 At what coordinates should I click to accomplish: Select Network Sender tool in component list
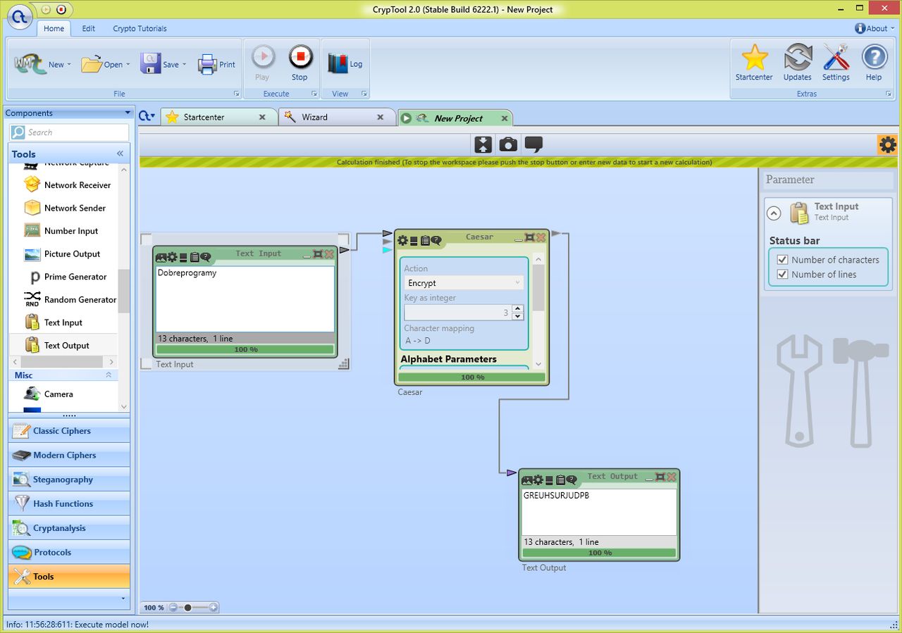pyautogui.click(x=66, y=208)
